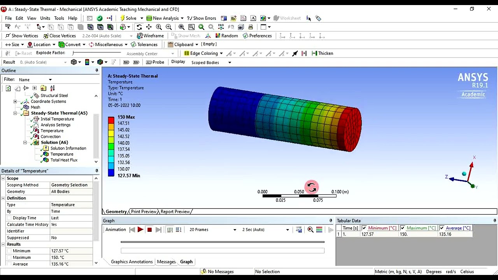The width and height of the screenshot is (498, 280).
Task: Select the Rotate view tool
Action: tap(139, 27)
